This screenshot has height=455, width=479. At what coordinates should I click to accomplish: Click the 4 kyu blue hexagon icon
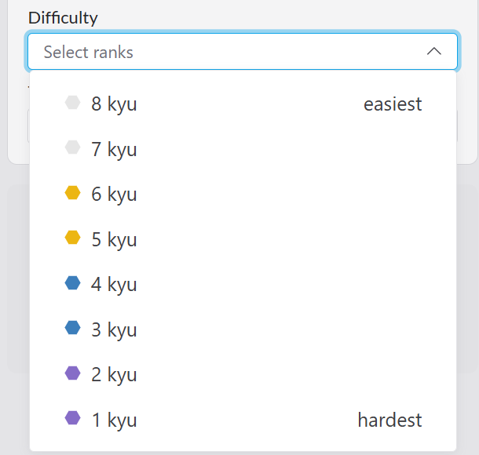(x=73, y=283)
